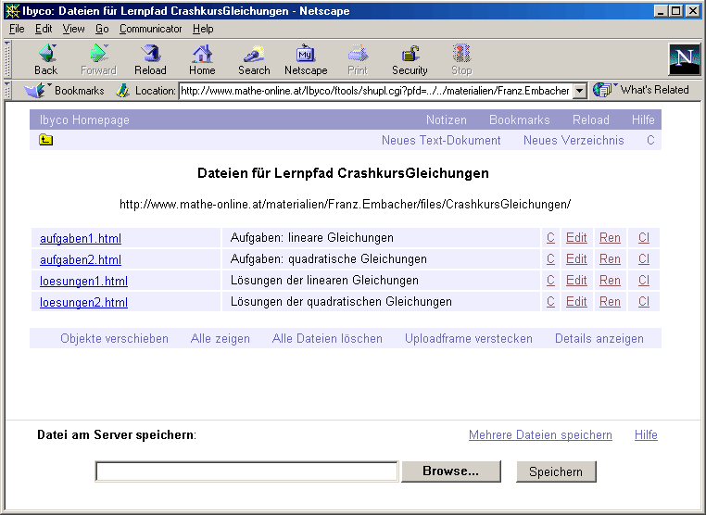The height and width of the screenshot is (515, 706).
Task: Click the file upload text field
Action: click(247, 471)
